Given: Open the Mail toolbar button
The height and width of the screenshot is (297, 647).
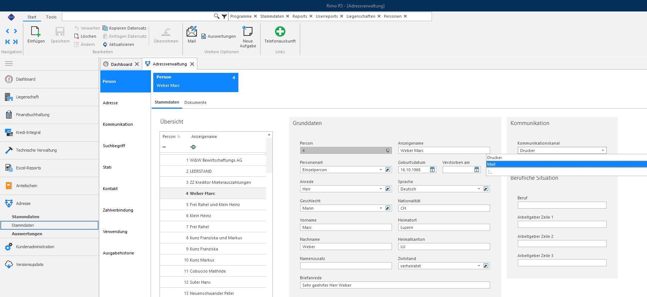Looking at the screenshot, I should click(x=192, y=35).
